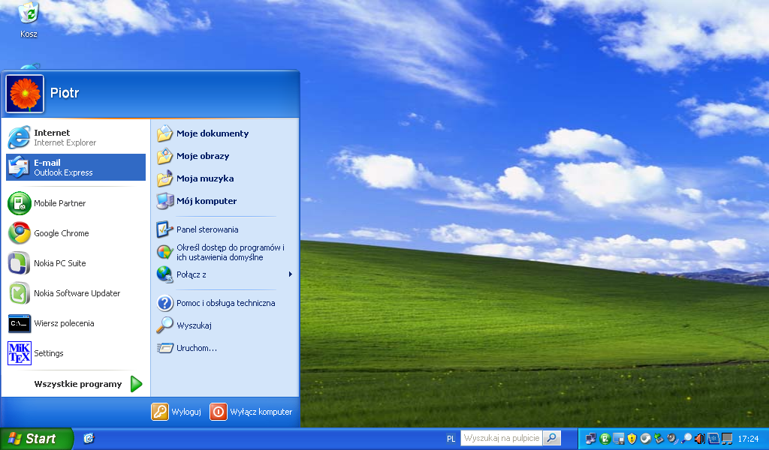Viewport: 769px width, 450px height.
Task: Open Wiersz polecenia command prompt
Action: tap(76, 323)
